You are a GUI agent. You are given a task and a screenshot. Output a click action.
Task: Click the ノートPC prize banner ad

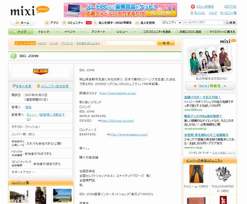tap(121, 10)
